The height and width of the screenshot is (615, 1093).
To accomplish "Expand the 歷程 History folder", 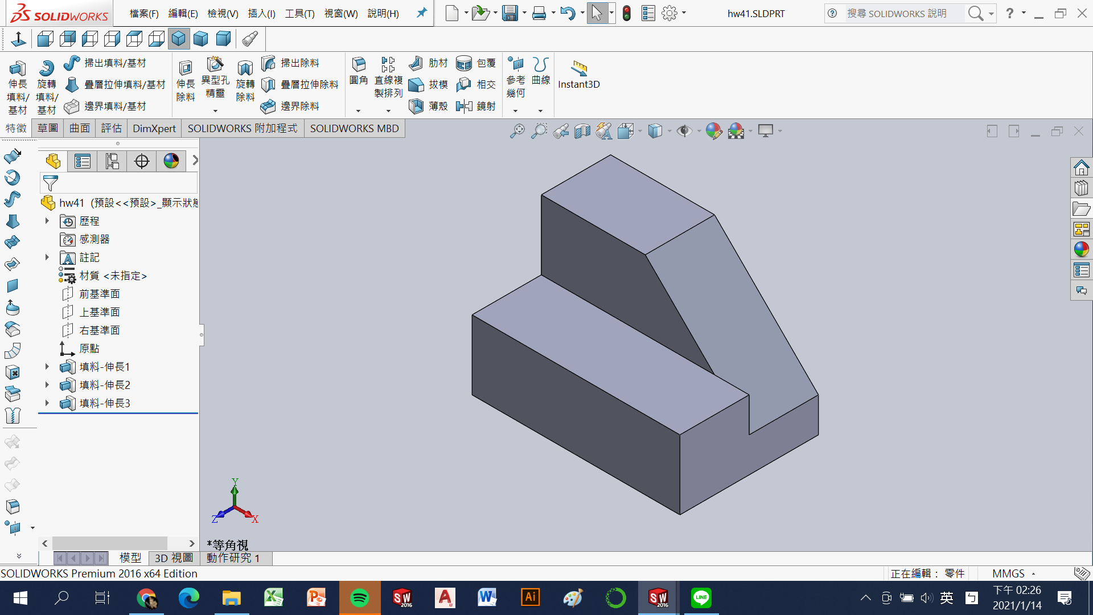I will pyautogui.click(x=47, y=221).
